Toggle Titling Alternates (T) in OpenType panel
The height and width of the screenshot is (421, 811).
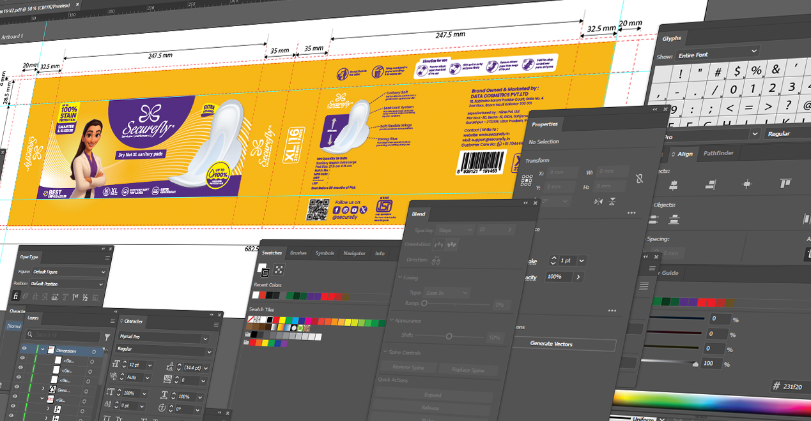(65, 297)
